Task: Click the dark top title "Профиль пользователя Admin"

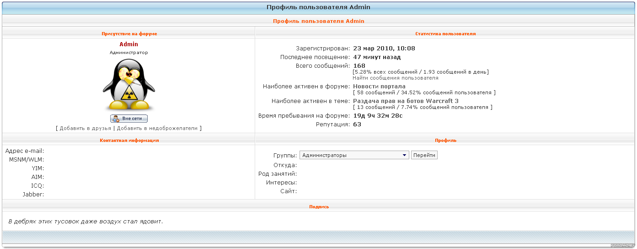Action: (x=318, y=7)
